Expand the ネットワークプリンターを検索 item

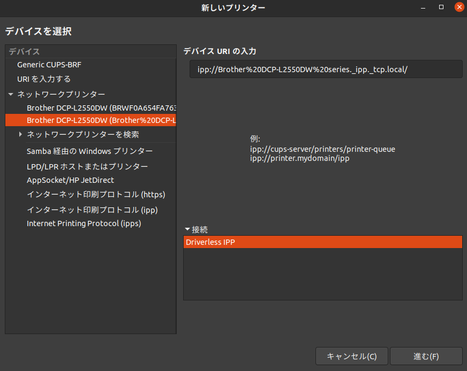point(21,134)
